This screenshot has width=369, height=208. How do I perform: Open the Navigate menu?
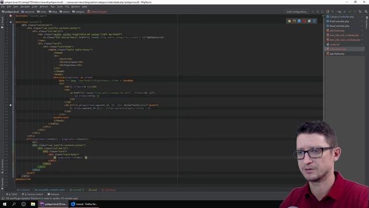point(25,6)
